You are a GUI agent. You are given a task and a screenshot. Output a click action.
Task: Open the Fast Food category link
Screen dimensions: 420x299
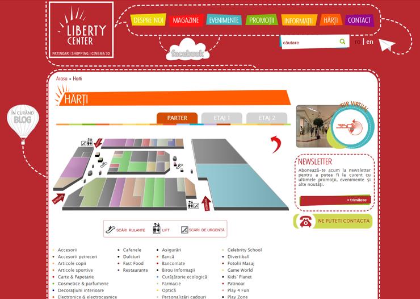pos(133,263)
